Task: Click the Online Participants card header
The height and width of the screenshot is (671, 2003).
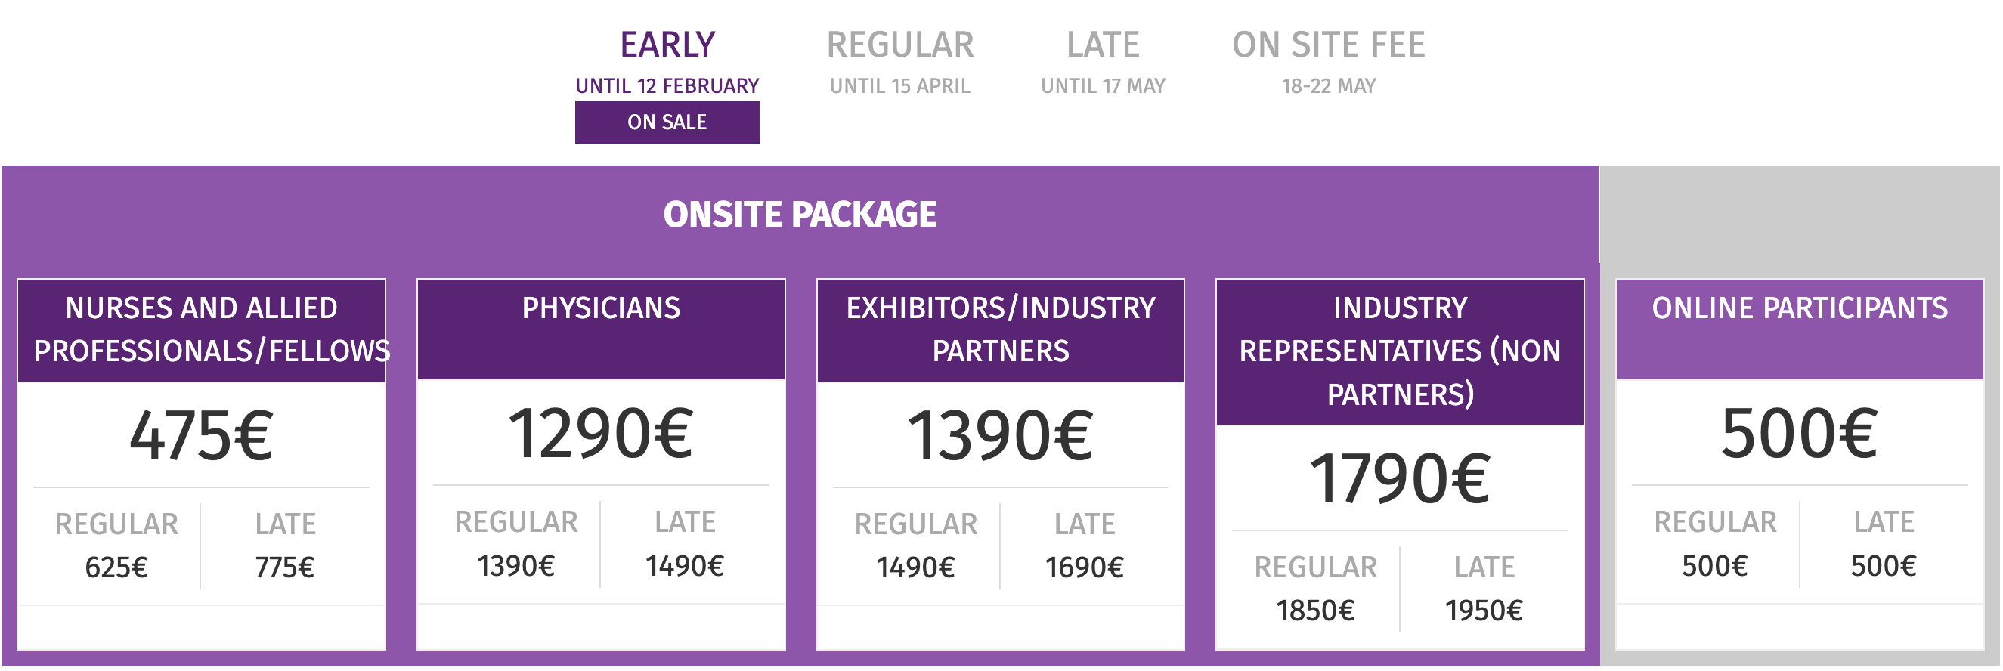Action: tap(1799, 309)
